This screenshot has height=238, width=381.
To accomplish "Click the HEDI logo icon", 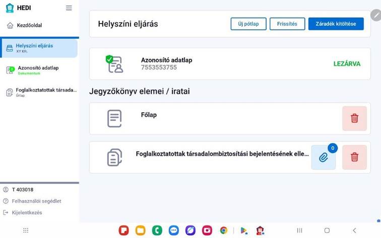I will click(x=10, y=8).
